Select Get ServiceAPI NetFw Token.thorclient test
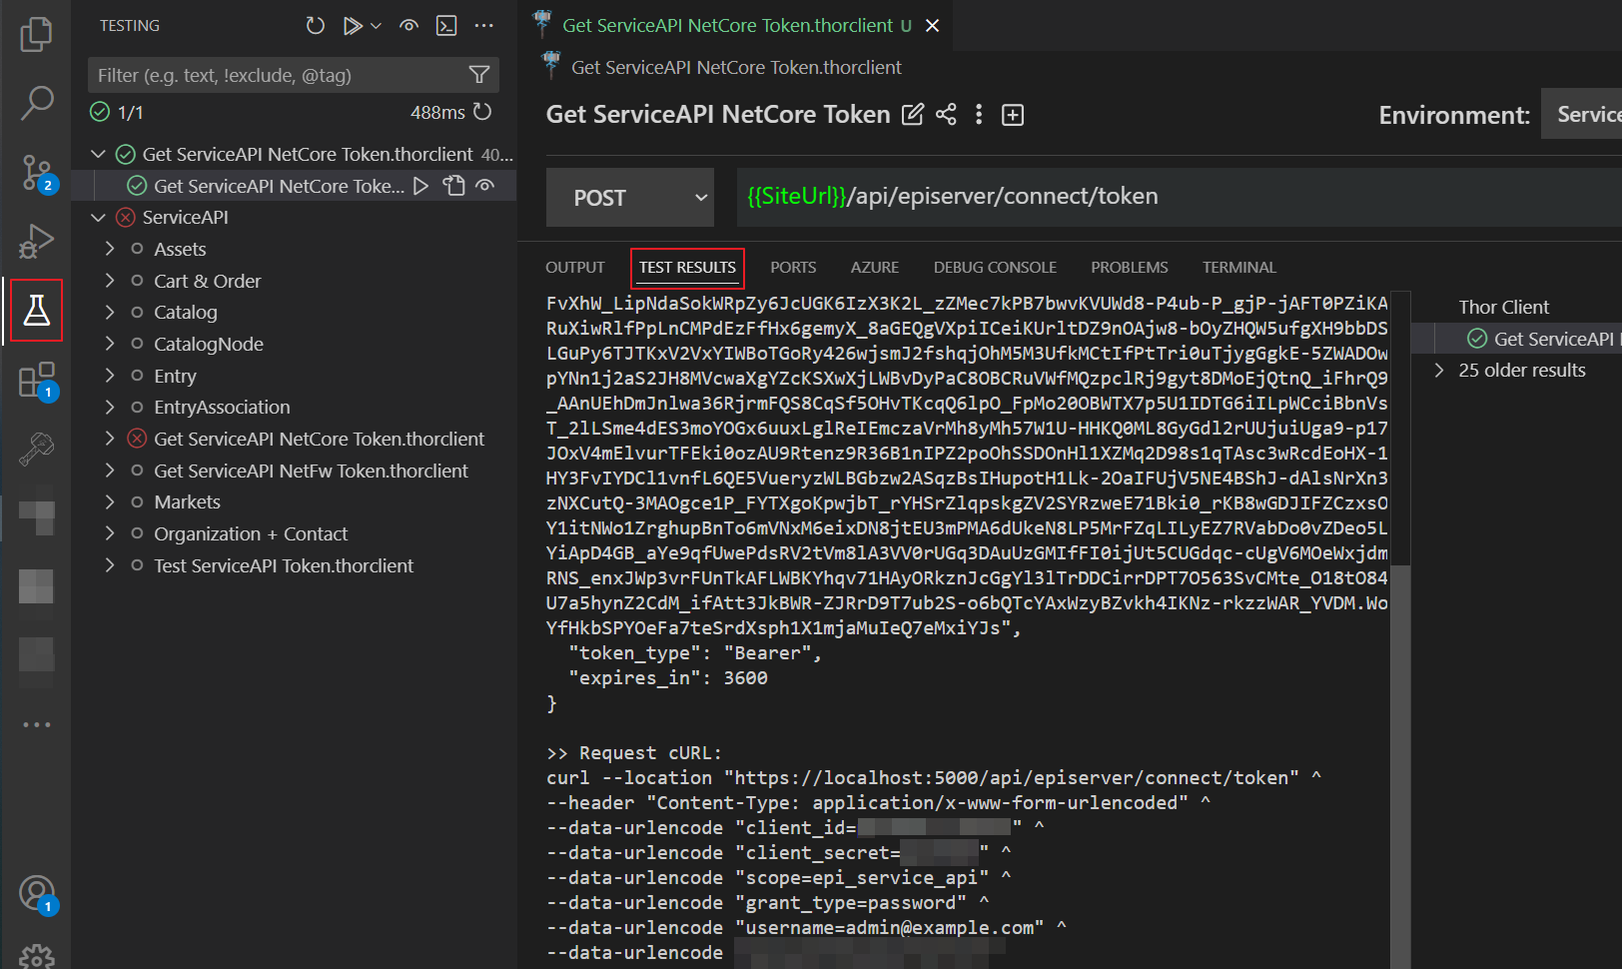This screenshot has height=969, width=1622. pyautogui.click(x=311, y=471)
